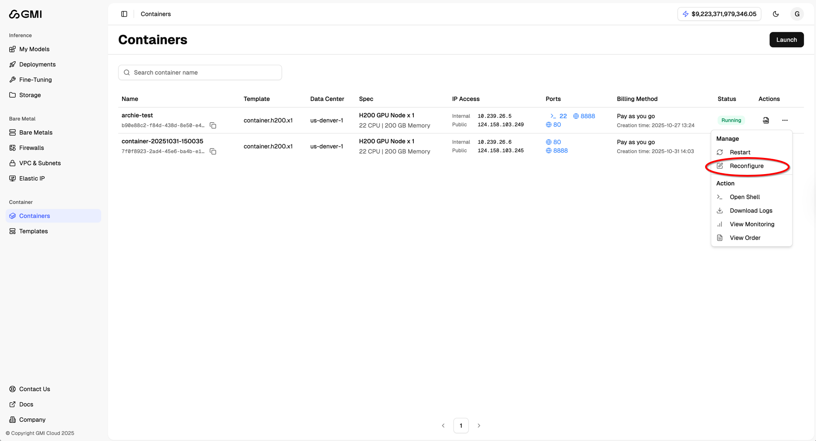Open Fine-Tuning section

53,80
